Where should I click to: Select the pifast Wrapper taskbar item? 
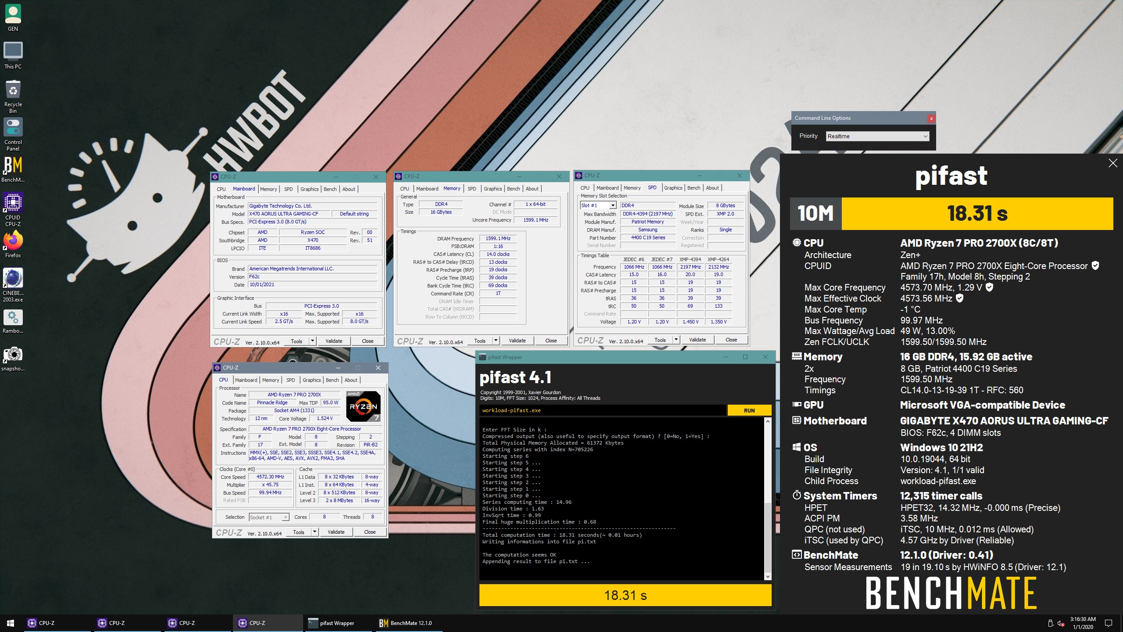[338, 623]
